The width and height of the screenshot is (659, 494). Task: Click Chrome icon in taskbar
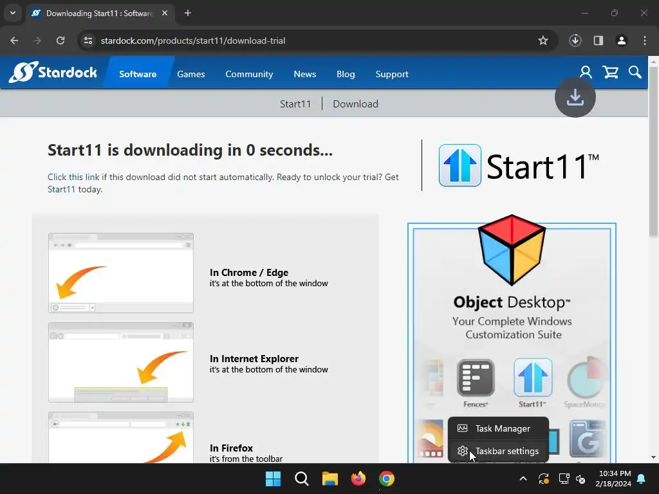(x=387, y=479)
